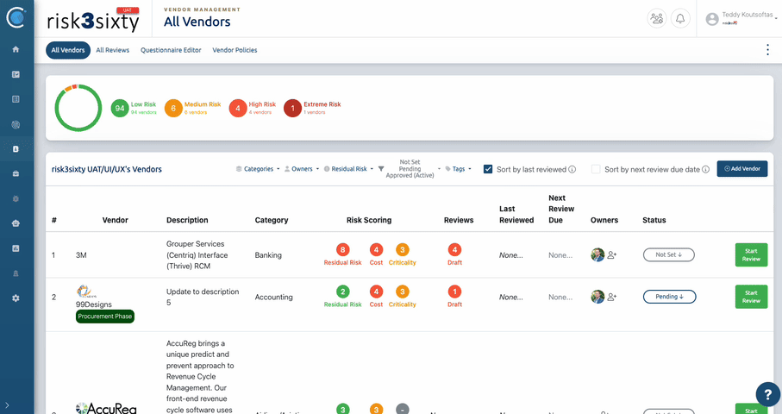Open notifications bell

click(680, 19)
